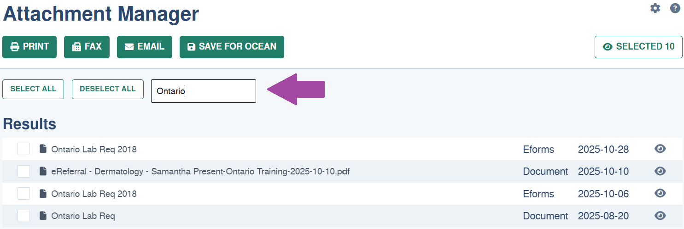Print the selected attachments
The height and width of the screenshot is (229, 684).
(x=29, y=47)
